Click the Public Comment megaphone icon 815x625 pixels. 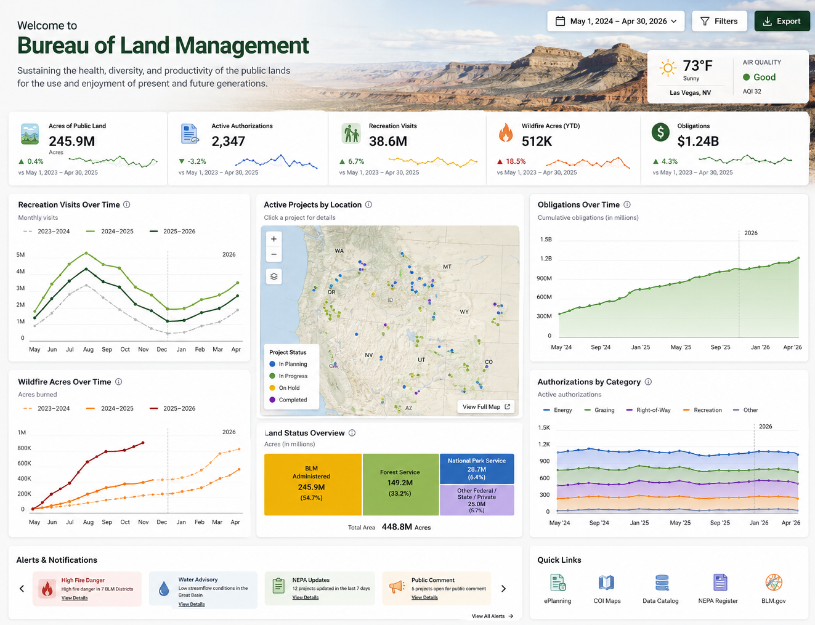397,586
